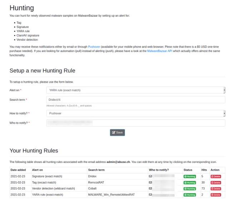Open the MalwareBazaar API link
Screen dimensions: 243x199
(160, 51)
